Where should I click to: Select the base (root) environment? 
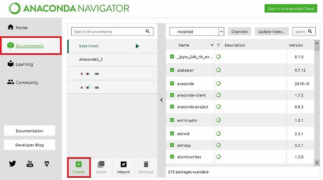(x=112, y=46)
